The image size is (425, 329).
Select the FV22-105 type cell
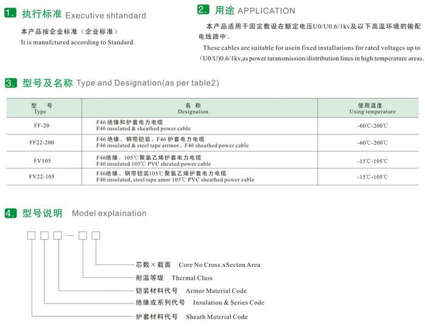[x=42, y=177]
